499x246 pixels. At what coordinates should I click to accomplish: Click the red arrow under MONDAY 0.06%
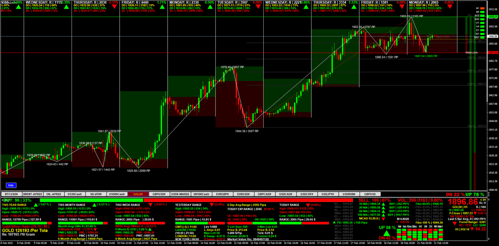[450, 7]
